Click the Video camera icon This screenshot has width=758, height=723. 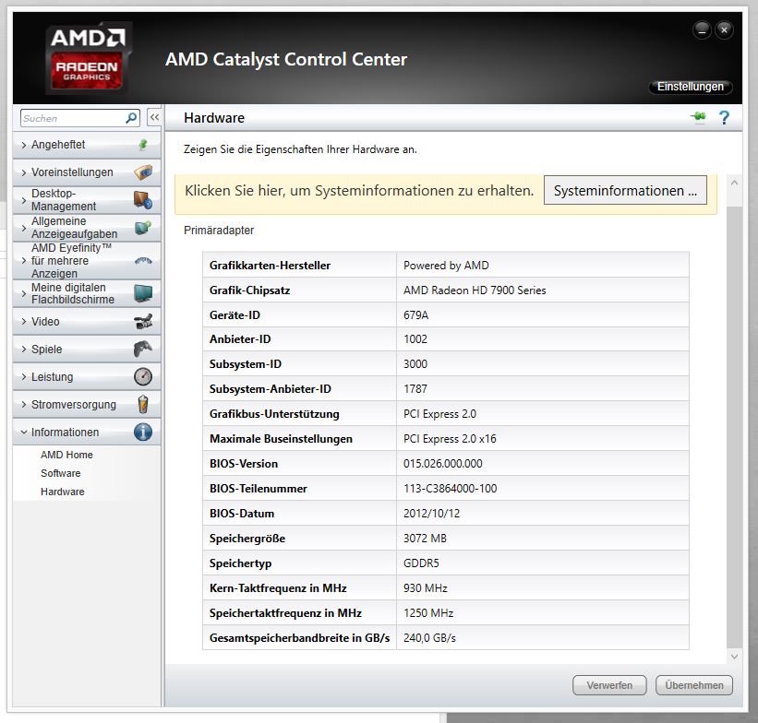[143, 321]
